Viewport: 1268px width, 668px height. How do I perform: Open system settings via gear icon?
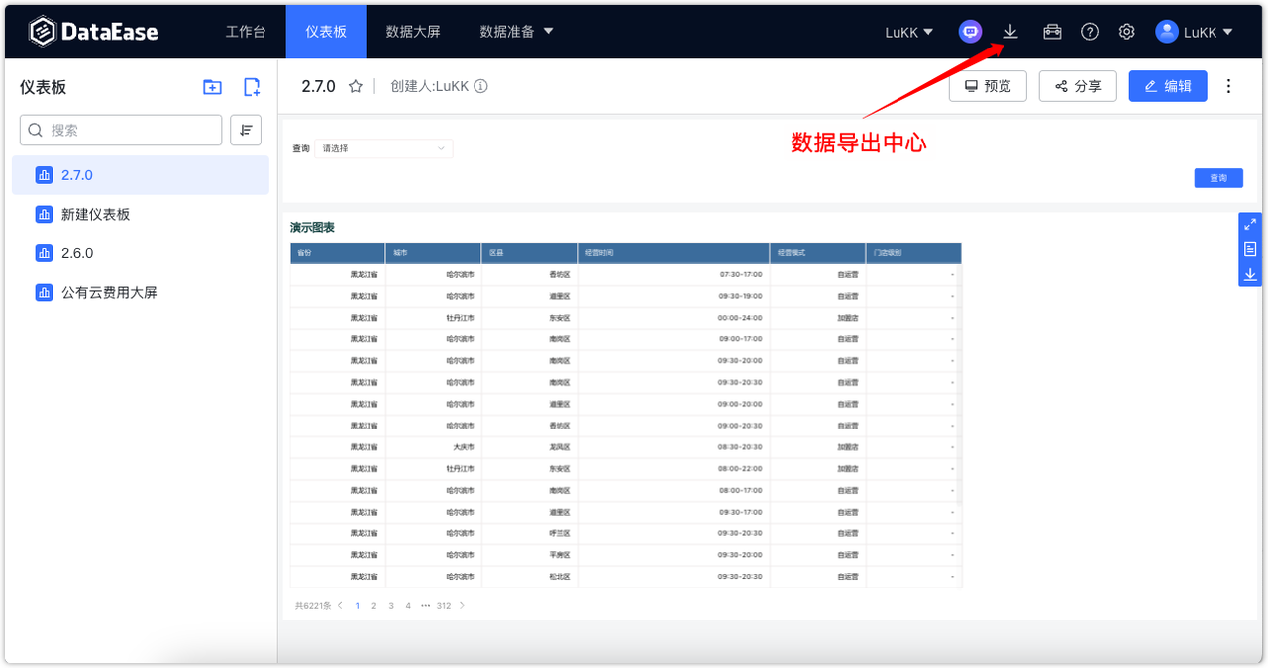(1126, 31)
